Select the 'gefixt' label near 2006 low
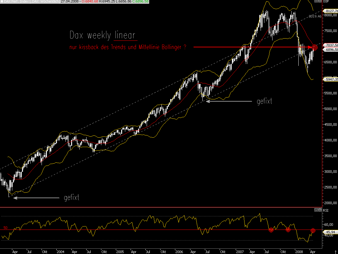This screenshot has width=338, height=254. pyautogui.click(x=264, y=101)
